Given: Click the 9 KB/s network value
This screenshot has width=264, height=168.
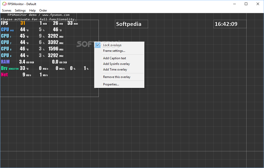Looking at the screenshot, I should [27, 75].
